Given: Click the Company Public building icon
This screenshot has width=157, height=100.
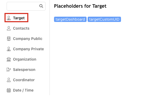Looking at the screenshot, I should pyautogui.click(x=9, y=39).
